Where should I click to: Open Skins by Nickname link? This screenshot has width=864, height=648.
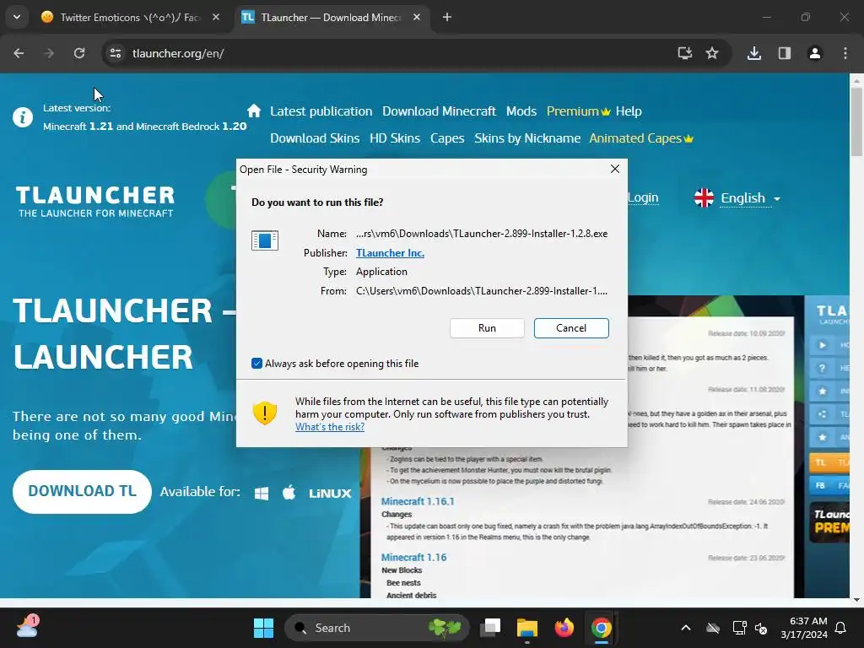pyautogui.click(x=527, y=138)
